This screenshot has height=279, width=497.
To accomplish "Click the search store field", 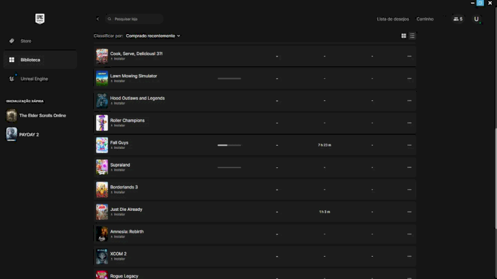I will (134, 19).
